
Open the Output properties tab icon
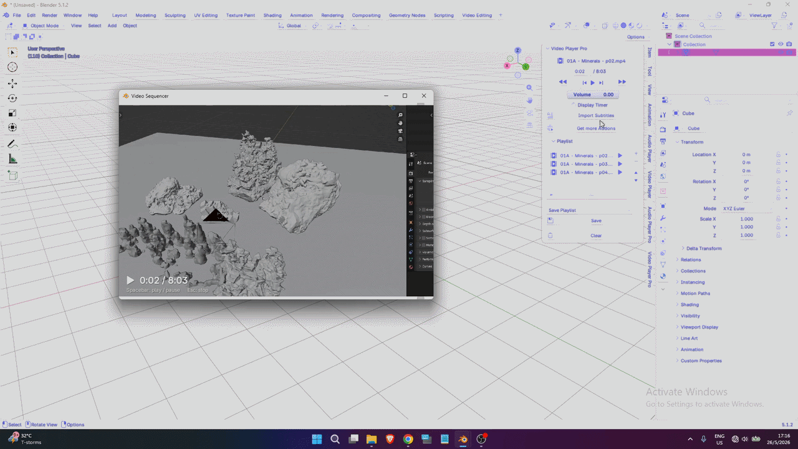663,142
